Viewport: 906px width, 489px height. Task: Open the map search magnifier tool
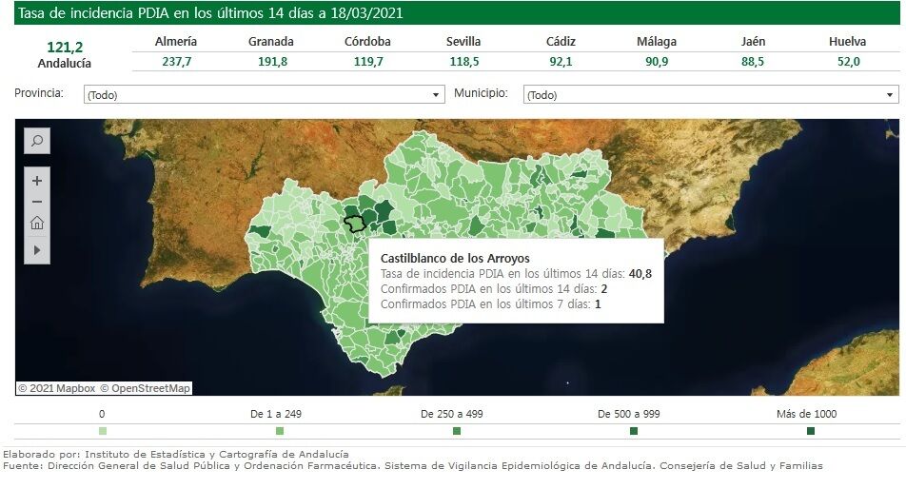click(37, 141)
